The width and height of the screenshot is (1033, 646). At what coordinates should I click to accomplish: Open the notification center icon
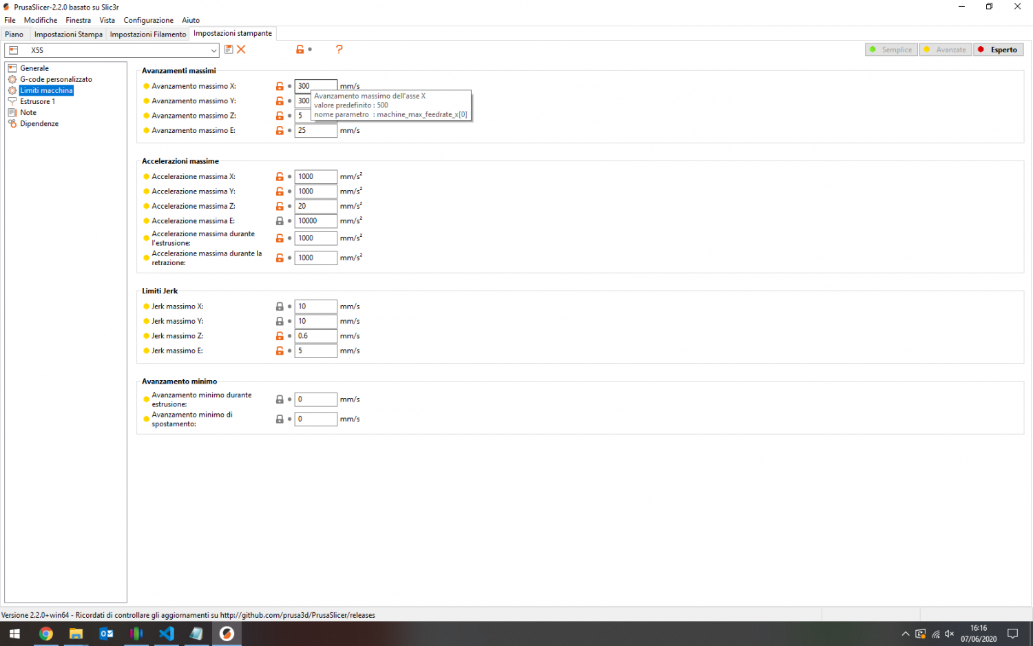[x=1012, y=634]
